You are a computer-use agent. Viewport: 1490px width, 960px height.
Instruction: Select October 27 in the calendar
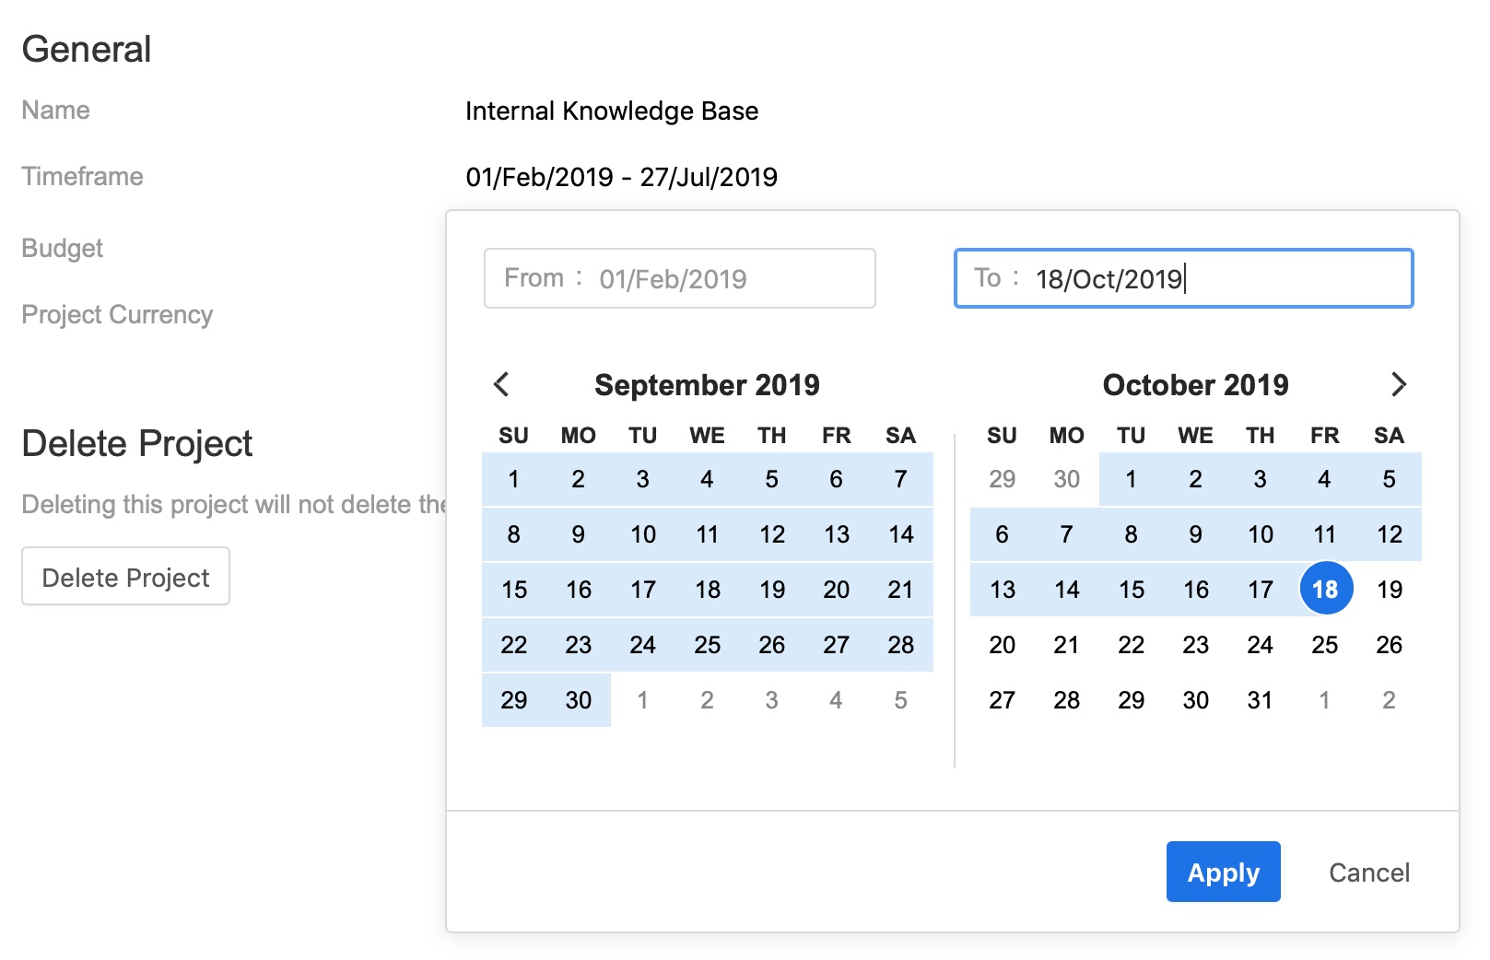1002,700
